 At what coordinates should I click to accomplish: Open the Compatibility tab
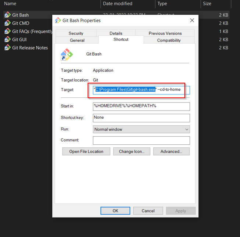[x=169, y=40]
